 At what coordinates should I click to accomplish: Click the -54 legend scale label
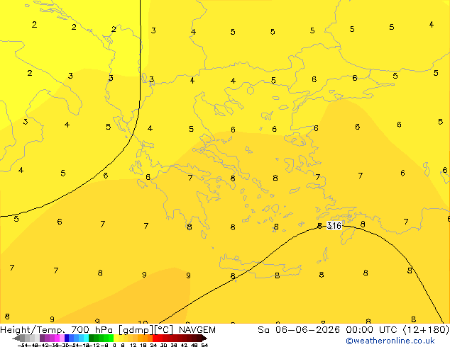(23, 345)
